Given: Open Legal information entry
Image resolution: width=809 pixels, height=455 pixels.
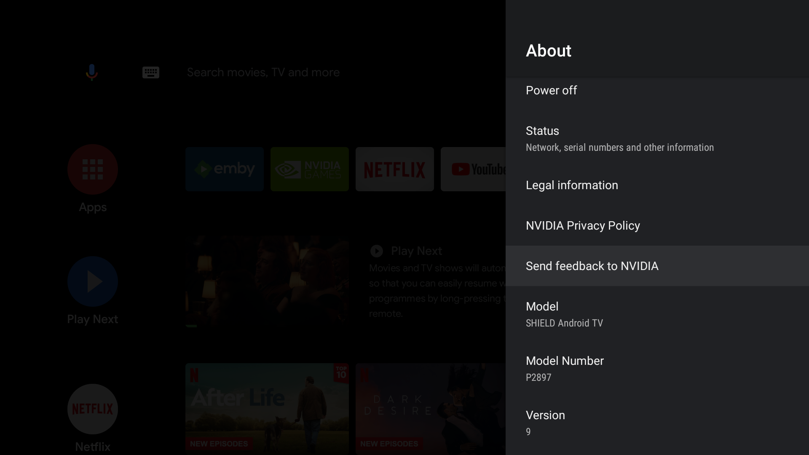Looking at the screenshot, I should click(572, 185).
